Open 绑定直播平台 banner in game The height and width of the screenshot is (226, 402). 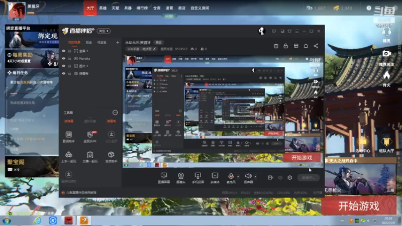coord(32,37)
